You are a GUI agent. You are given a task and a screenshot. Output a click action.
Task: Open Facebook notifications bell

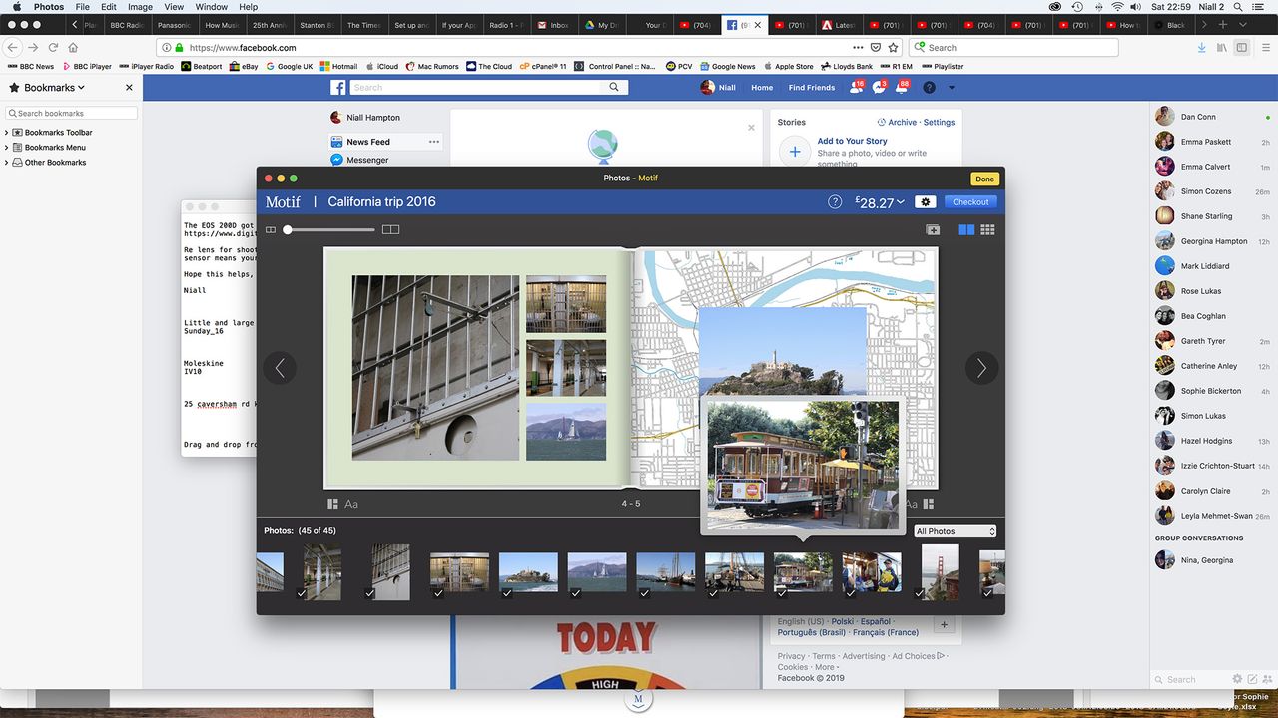coord(903,88)
